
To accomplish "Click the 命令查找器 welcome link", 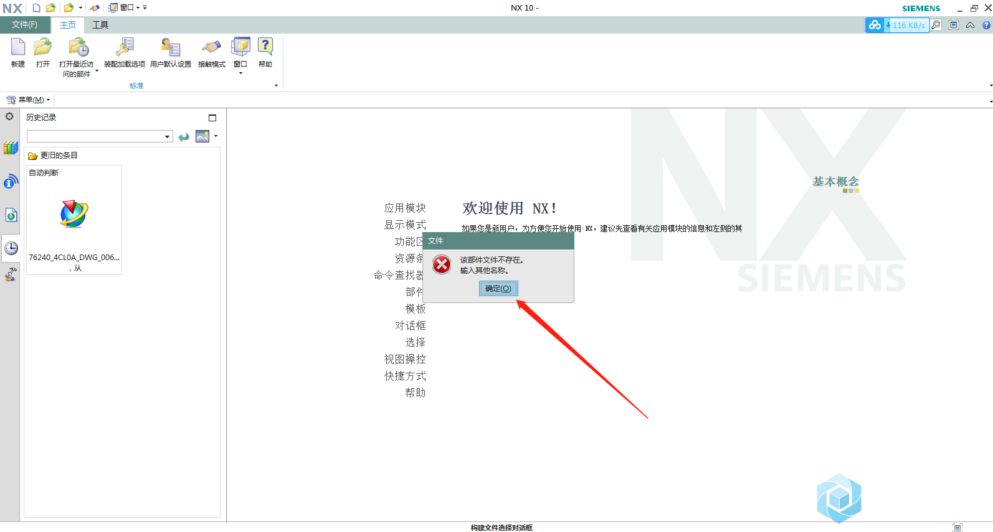I will (398, 275).
